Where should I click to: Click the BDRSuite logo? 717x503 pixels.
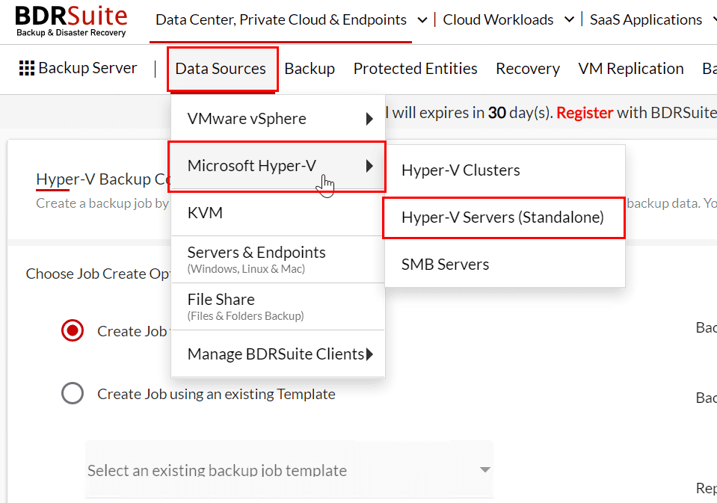(71, 21)
